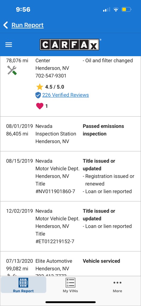Image resolution: width=141 pixels, height=306 pixels.
Task: Tap the CARFAX logo
Action: click(69, 45)
